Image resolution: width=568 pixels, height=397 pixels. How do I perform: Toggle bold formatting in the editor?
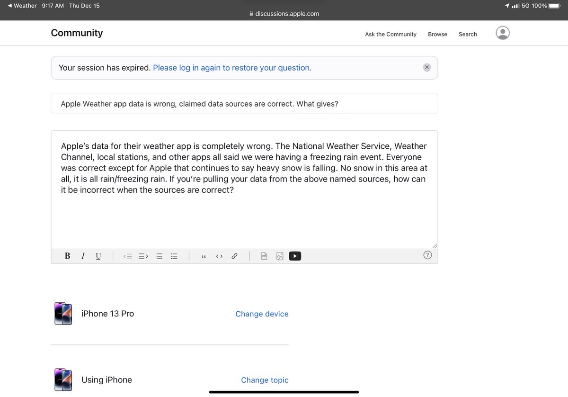67,256
